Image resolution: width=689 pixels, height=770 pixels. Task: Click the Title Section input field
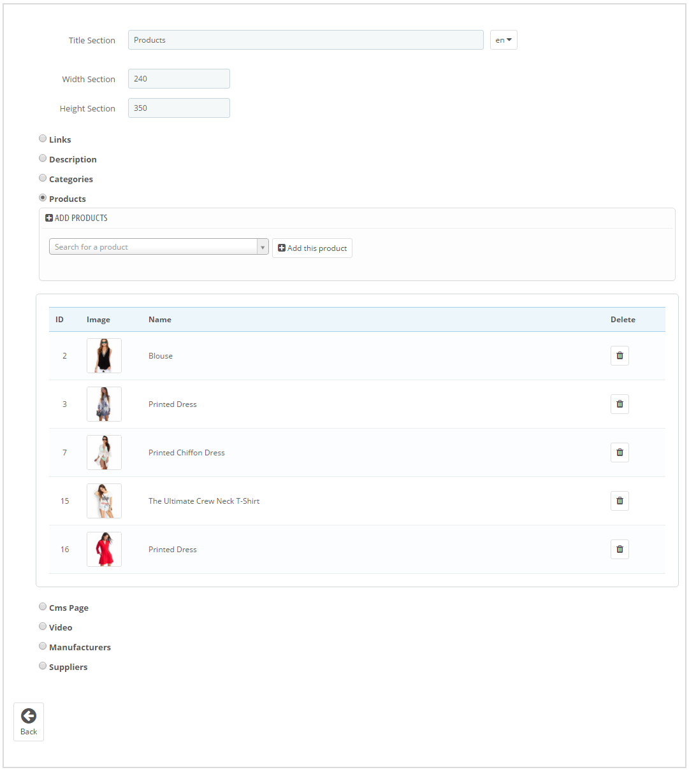[x=306, y=39]
